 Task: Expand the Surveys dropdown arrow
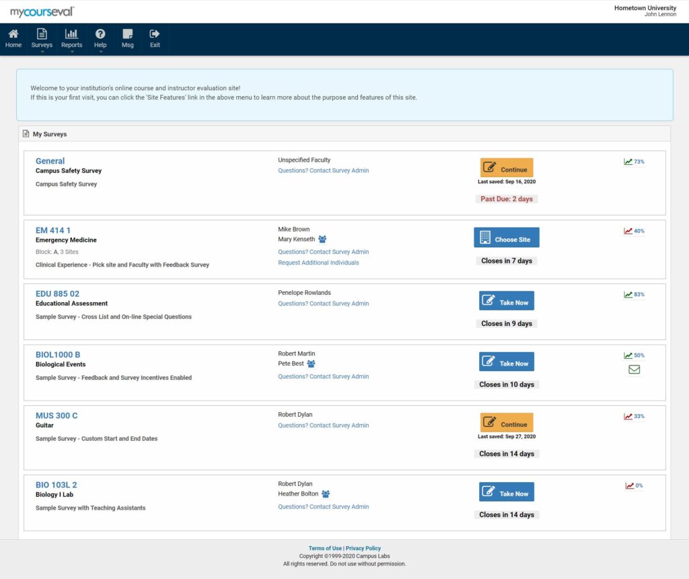(42, 52)
